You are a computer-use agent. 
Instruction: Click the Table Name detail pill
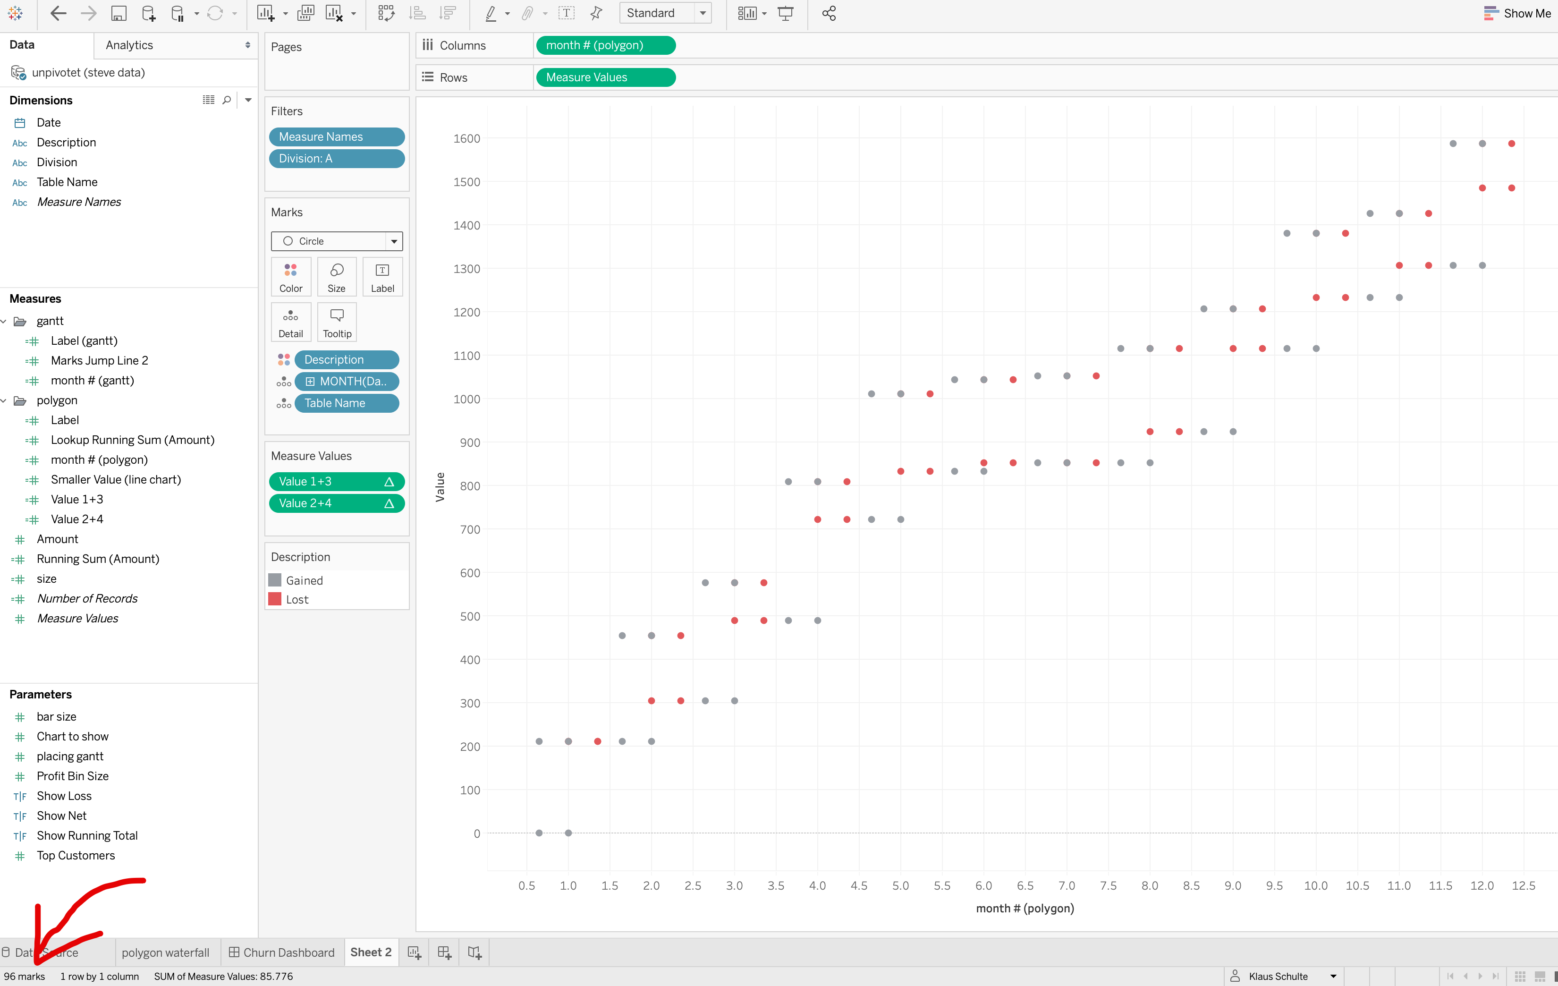[346, 403]
